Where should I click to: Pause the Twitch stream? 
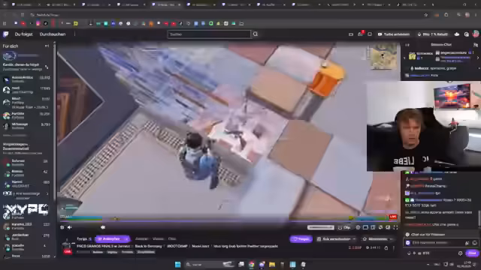coord(62,227)
